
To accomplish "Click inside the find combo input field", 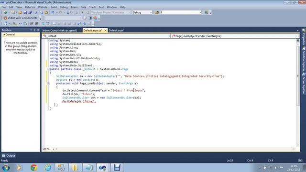I will pos(180,12).
